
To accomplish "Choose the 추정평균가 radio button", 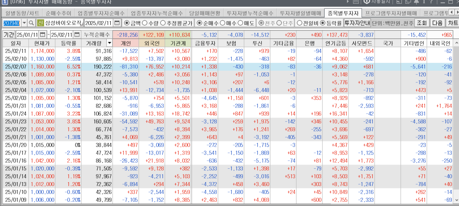I will (163, 23).
